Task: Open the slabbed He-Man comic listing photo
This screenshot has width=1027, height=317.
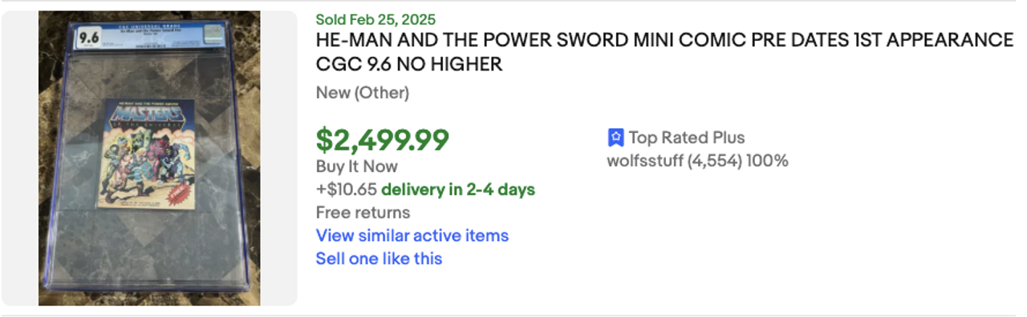Action: [x=149, y=158]
